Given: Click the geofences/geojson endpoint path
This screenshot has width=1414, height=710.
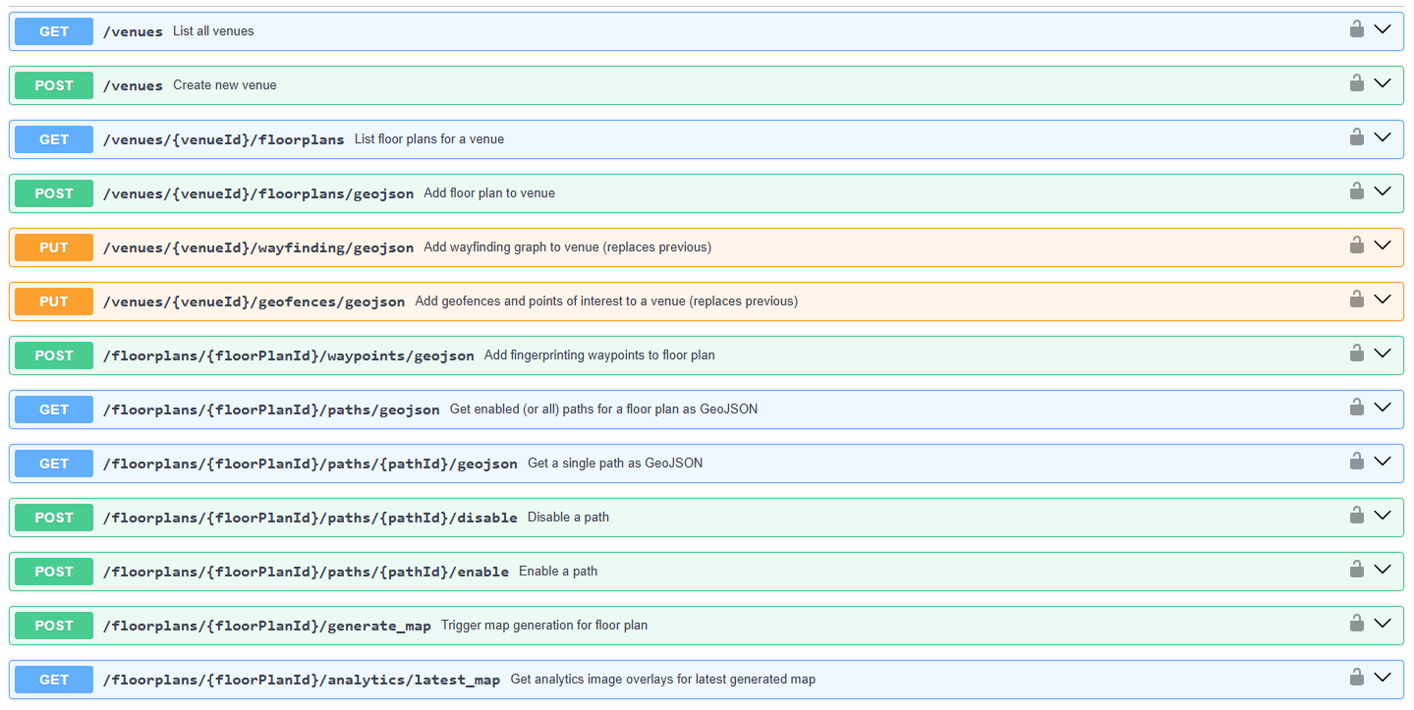Looking at the screenshot, I should pos(254,301).
